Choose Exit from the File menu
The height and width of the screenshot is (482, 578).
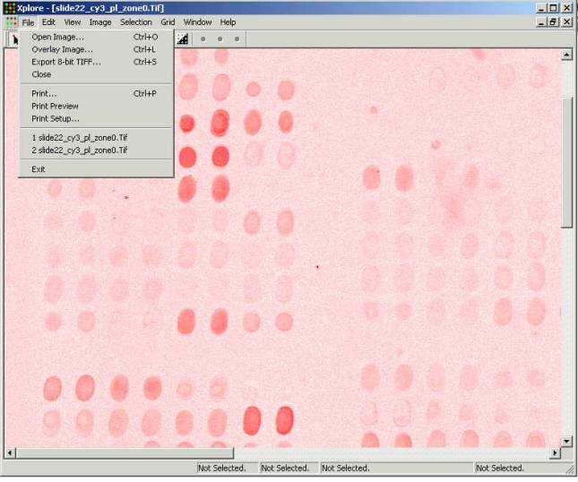click(96, 169)
